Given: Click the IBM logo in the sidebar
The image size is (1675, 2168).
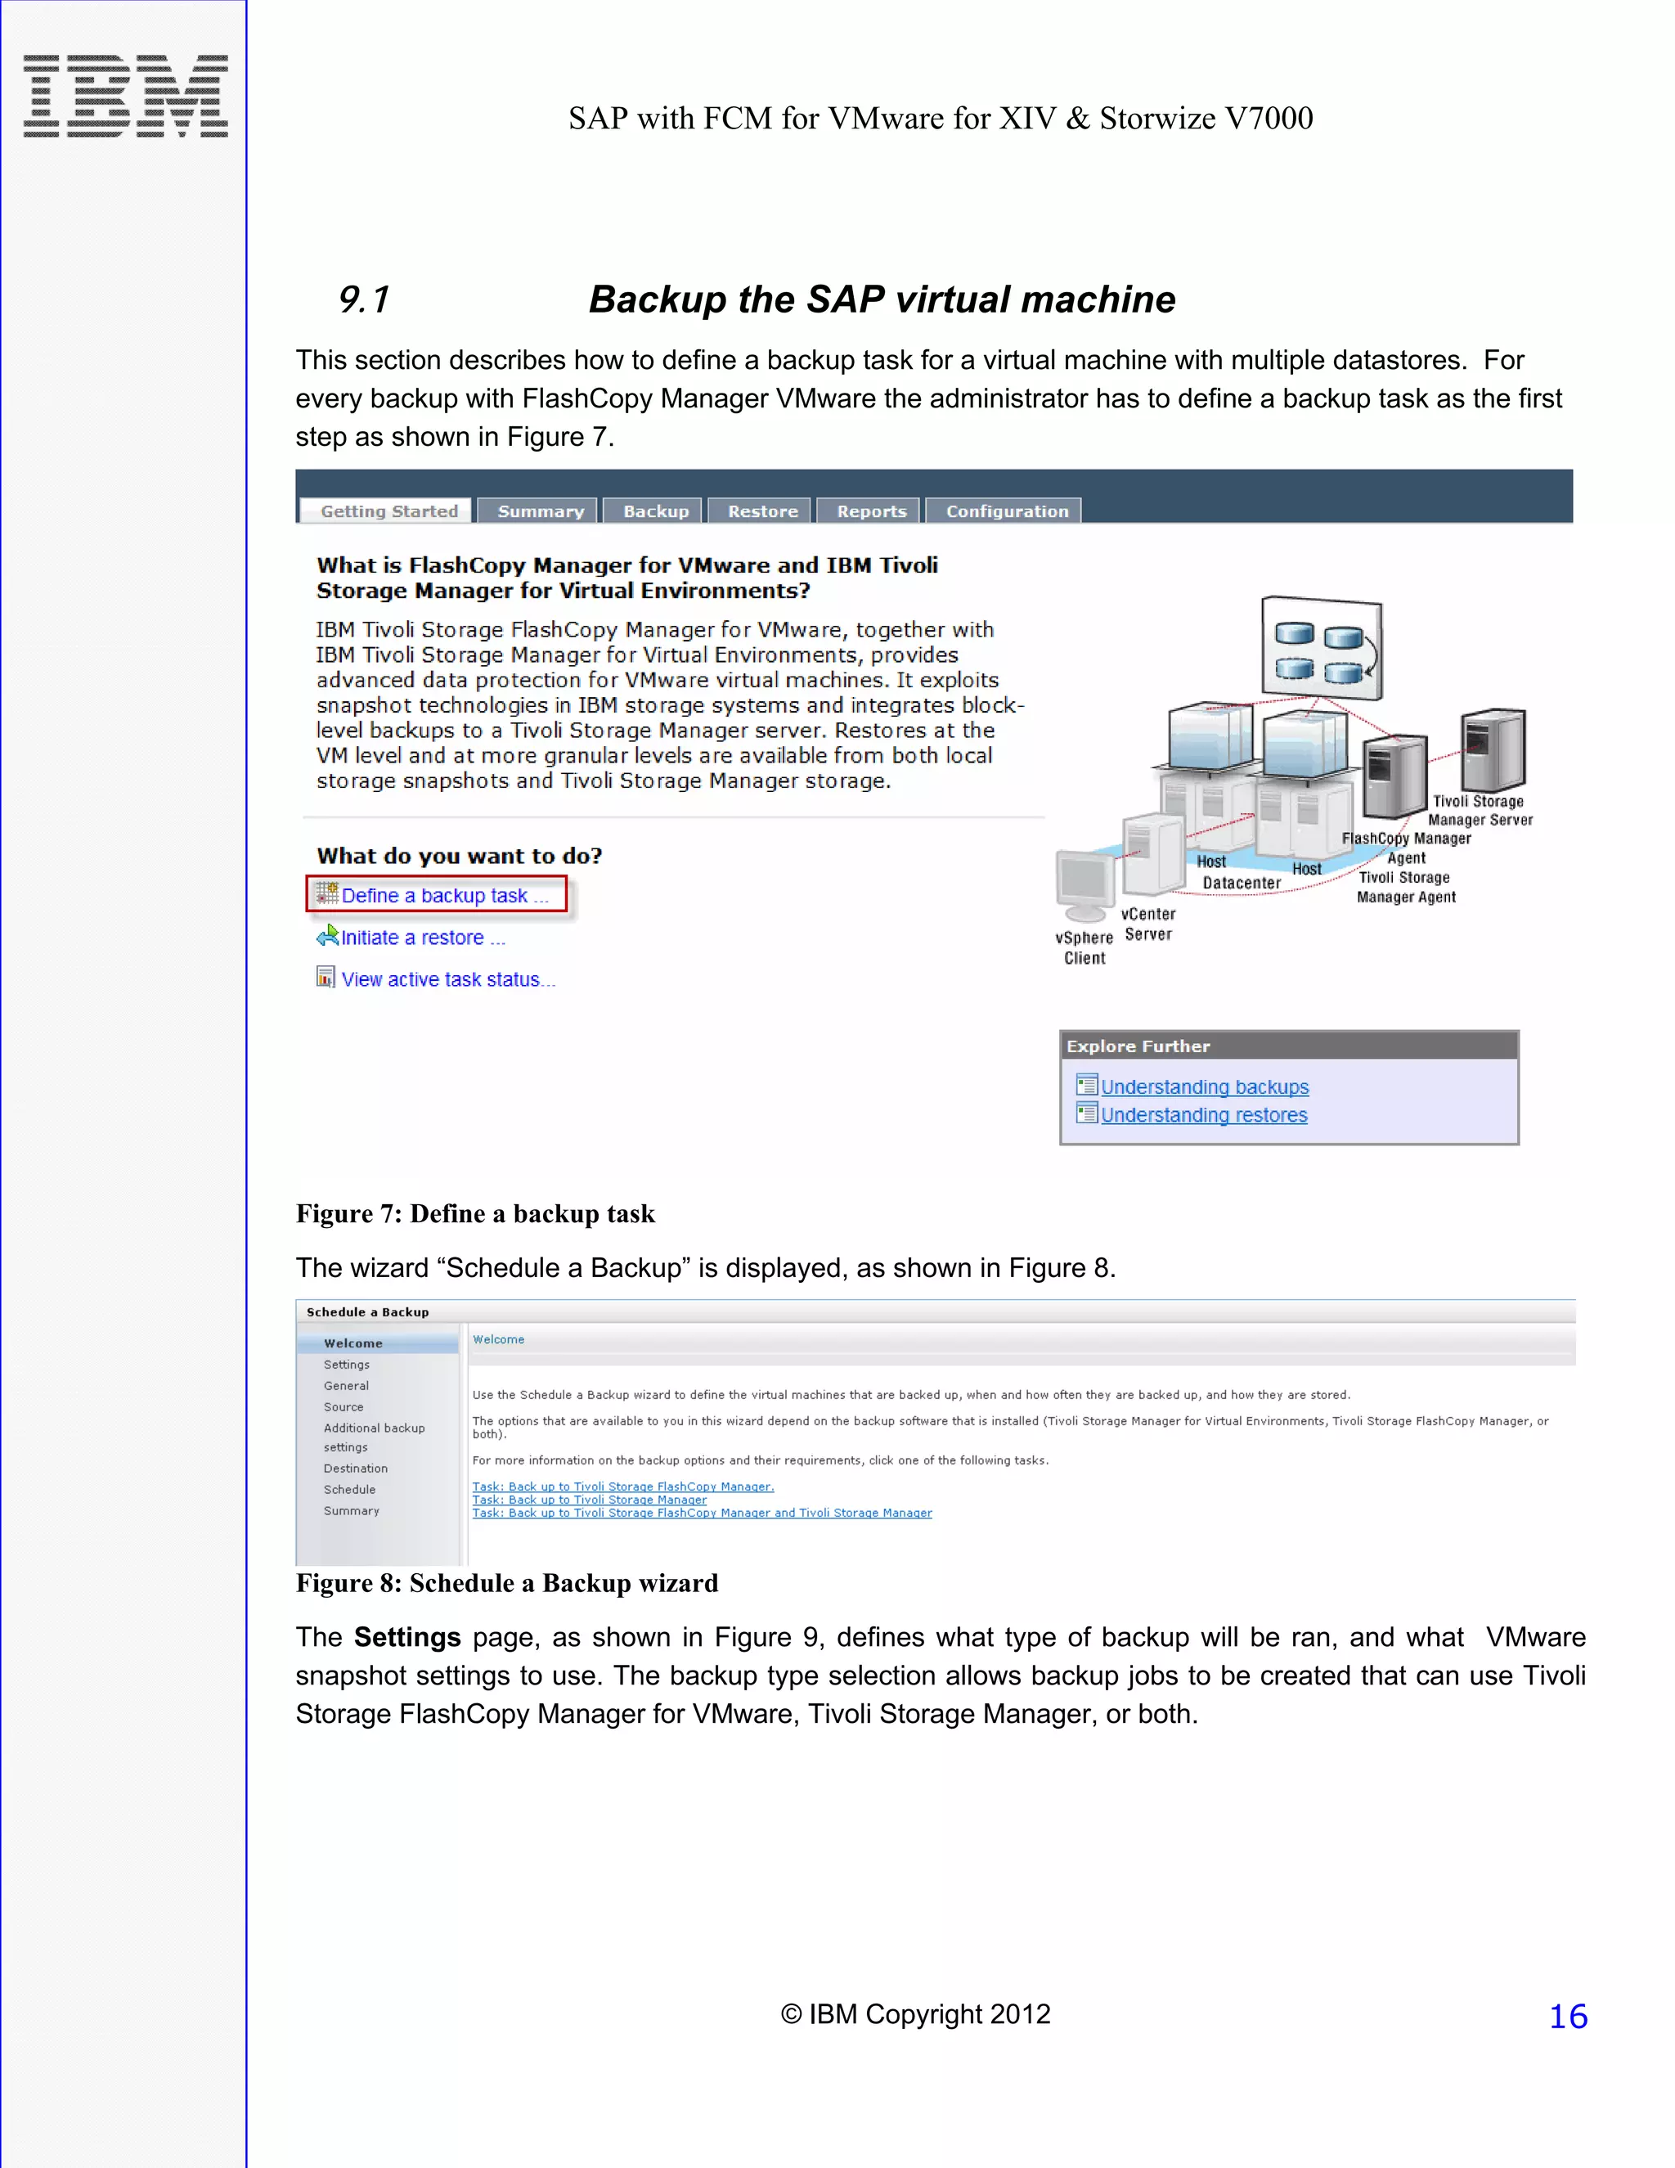Looking at the screenshot, I should point(125,97).
